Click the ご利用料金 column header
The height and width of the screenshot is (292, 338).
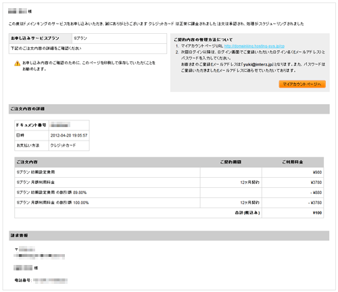(293, 162)
